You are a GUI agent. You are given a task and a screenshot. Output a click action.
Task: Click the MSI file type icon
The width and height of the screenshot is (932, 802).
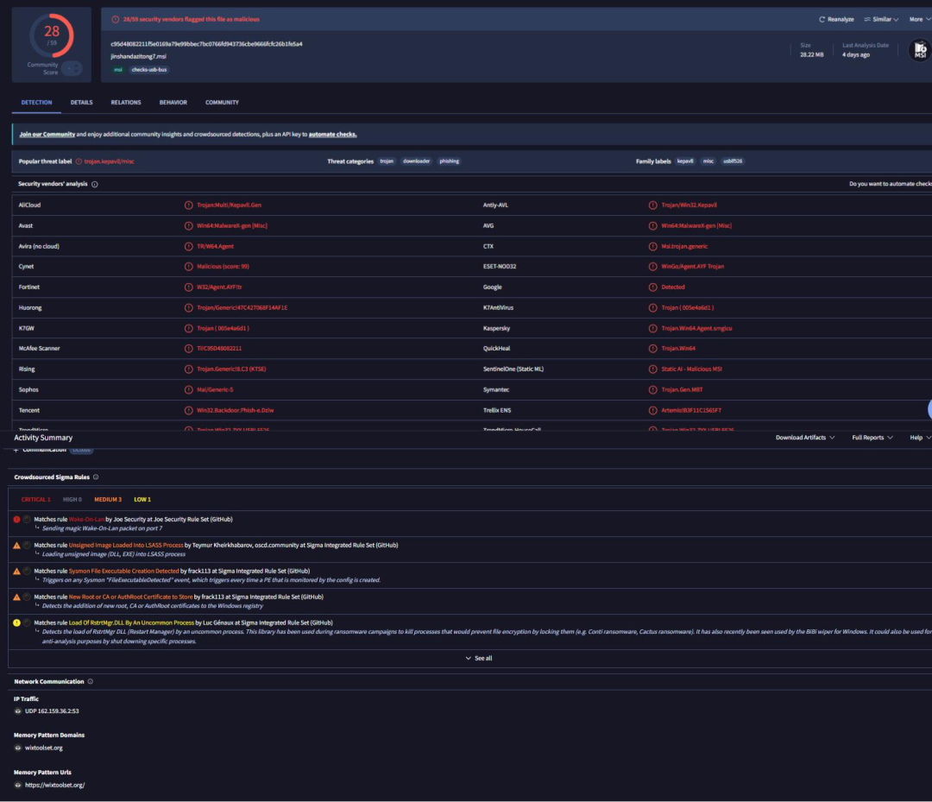click(x=920, y=50)
